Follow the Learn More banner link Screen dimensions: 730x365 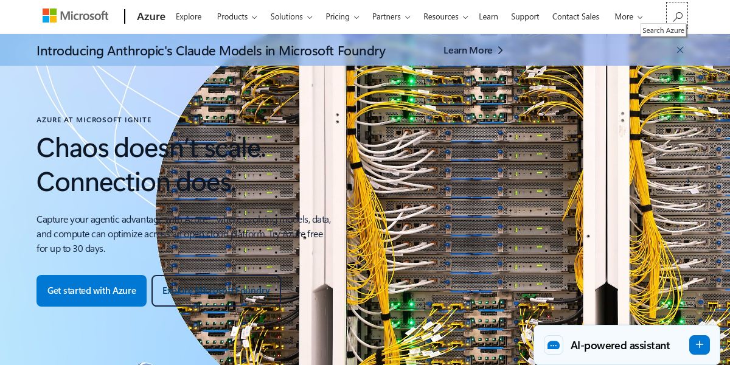tap(473, 50)
